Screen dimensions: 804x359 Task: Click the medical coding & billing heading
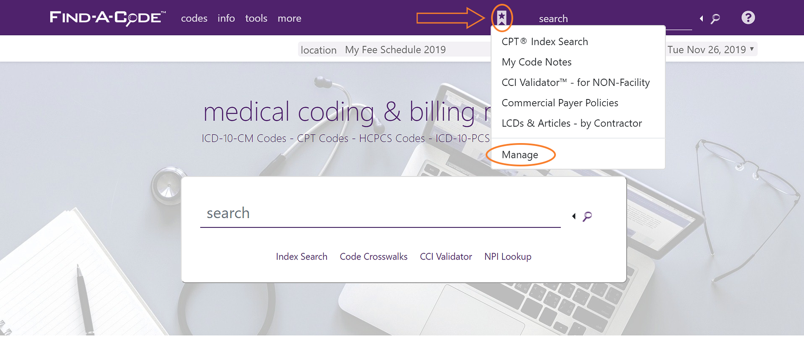coord(346,112)
